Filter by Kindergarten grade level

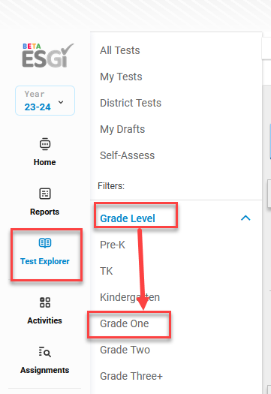130,297
